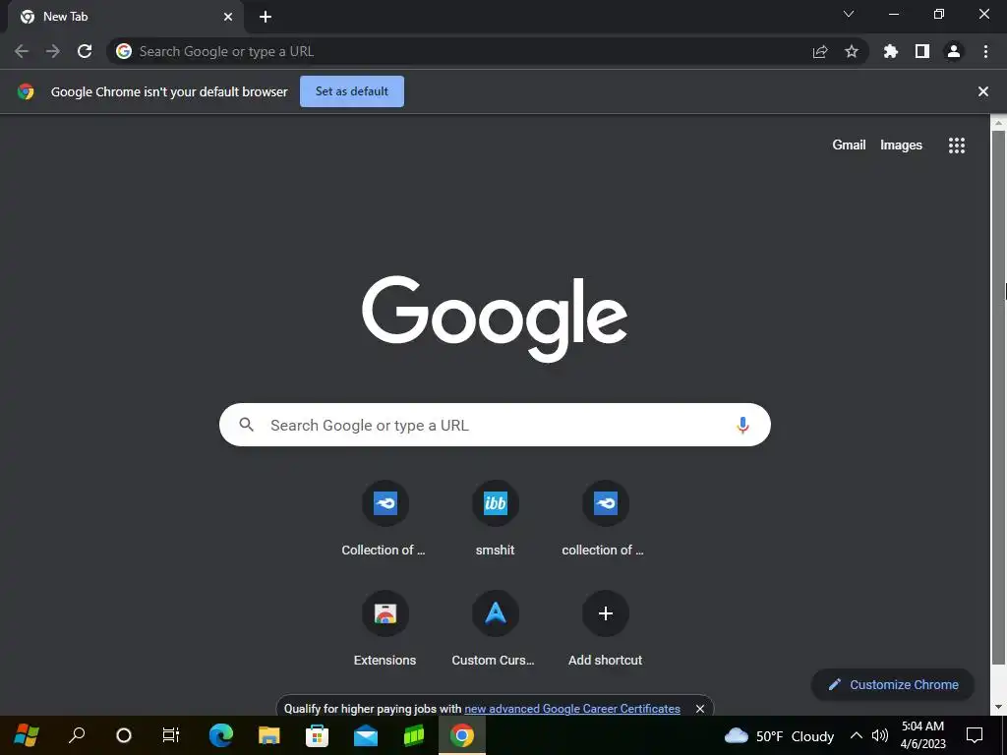Viewport: 1007px width, 755px height.
Task: Bookmark this tab with the star icon
Action: click(852, 51)
